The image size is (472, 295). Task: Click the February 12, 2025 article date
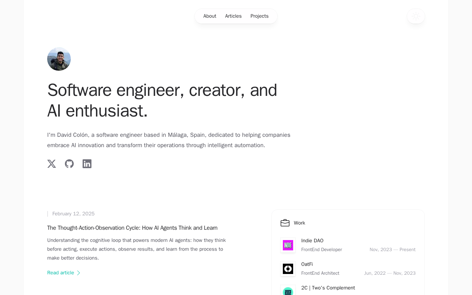tap(73, 214)
